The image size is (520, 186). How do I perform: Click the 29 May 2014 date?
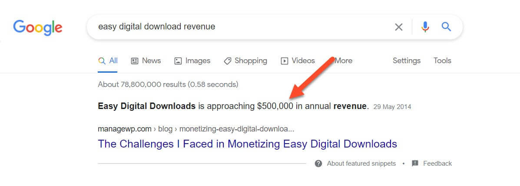point(392,107)
